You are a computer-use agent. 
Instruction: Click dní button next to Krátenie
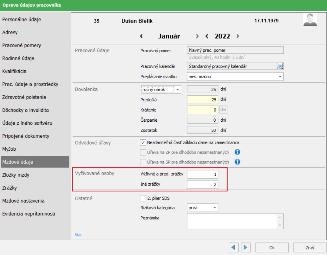(x=223, y=110)
